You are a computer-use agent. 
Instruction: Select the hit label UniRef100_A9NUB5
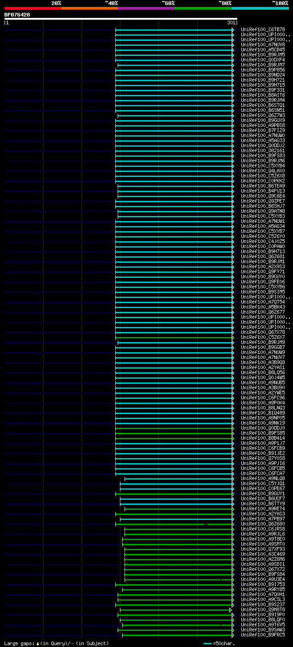point(263,383)
